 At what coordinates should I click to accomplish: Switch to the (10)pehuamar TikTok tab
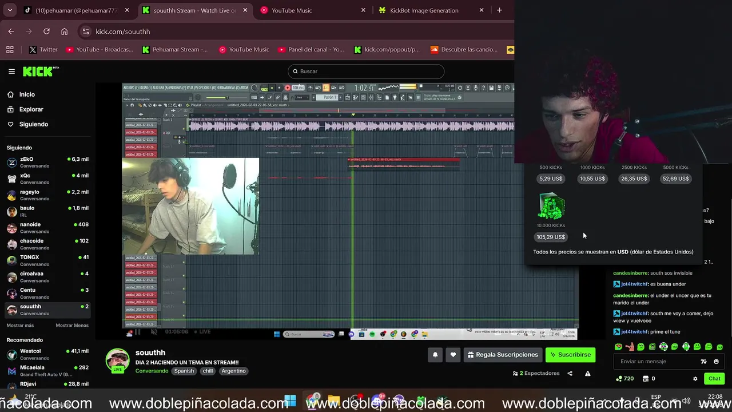pos(75,10)
